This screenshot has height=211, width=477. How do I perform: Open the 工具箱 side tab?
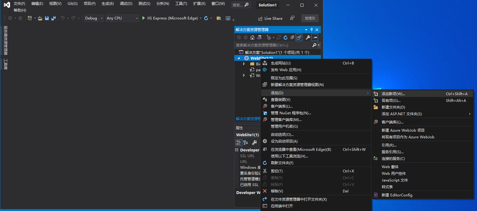[5, 64]
